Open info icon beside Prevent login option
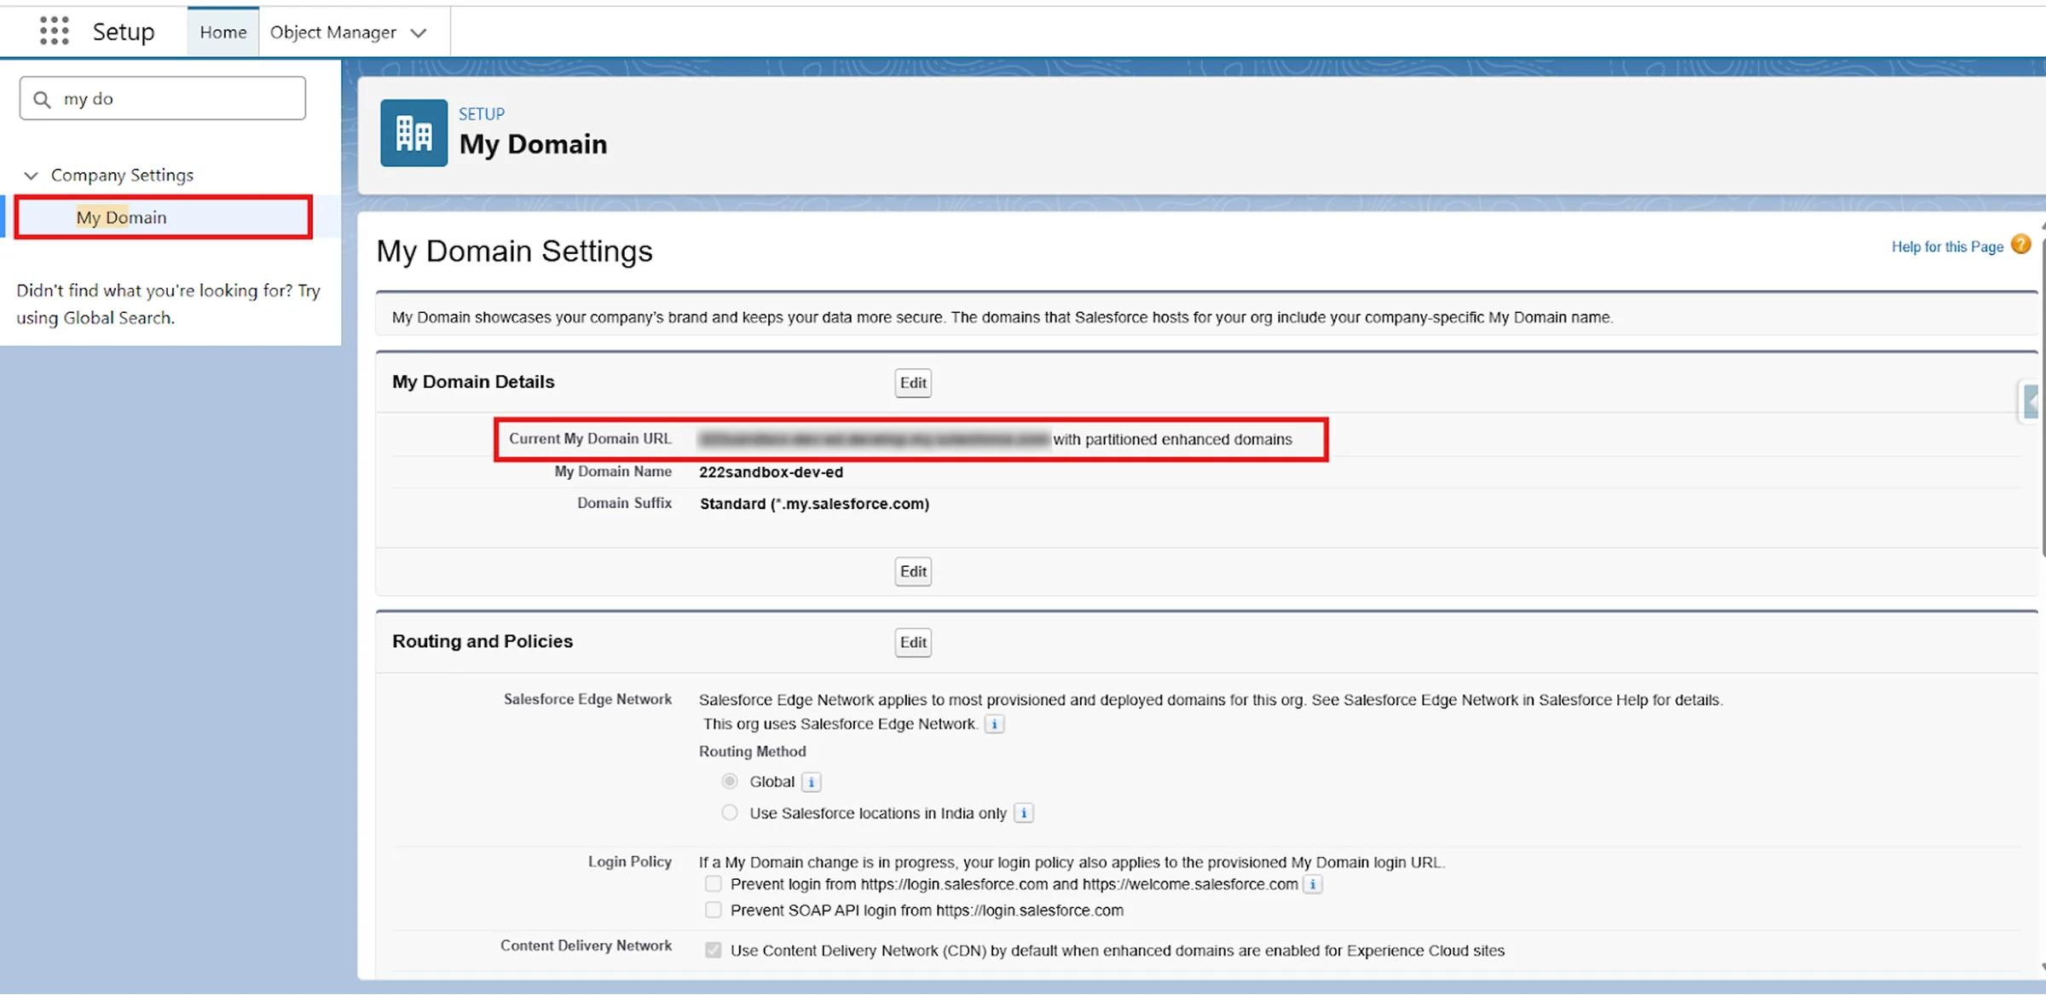The image size is (2046, 995). click(x=1313, y=885)
